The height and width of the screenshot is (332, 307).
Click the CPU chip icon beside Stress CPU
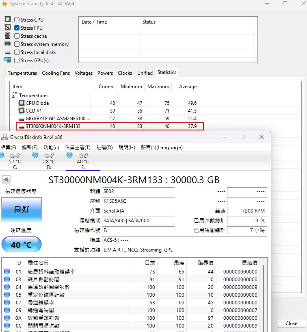point(8,19)
